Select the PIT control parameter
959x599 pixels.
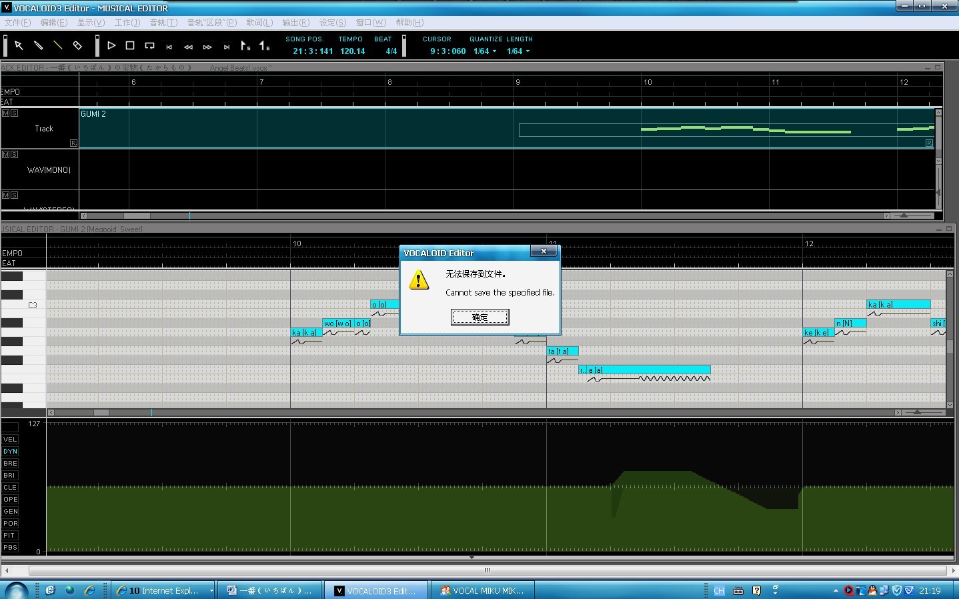pos(10,536)
